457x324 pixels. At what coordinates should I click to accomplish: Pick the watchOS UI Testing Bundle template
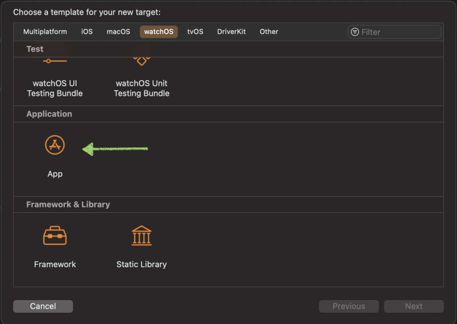55,88
